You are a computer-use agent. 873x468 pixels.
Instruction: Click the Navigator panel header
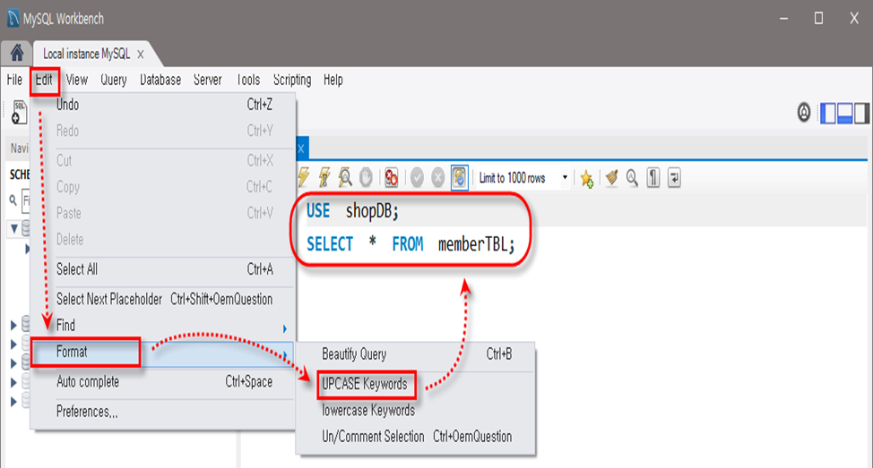19,149
